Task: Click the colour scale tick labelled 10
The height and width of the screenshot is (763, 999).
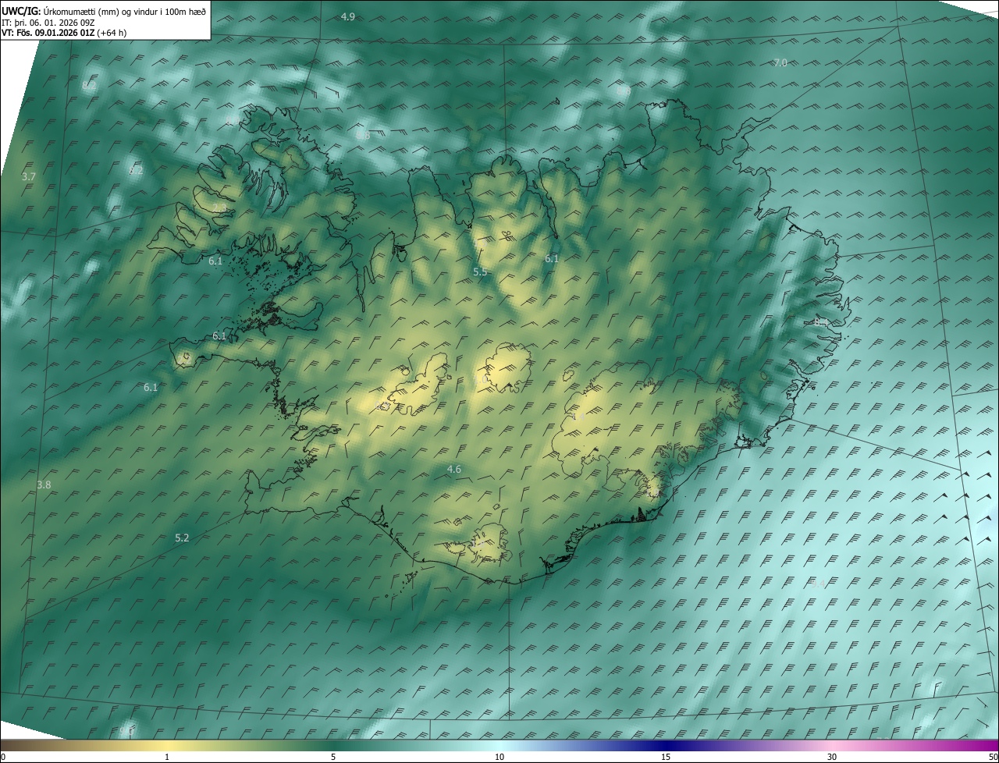Action: 499,758
